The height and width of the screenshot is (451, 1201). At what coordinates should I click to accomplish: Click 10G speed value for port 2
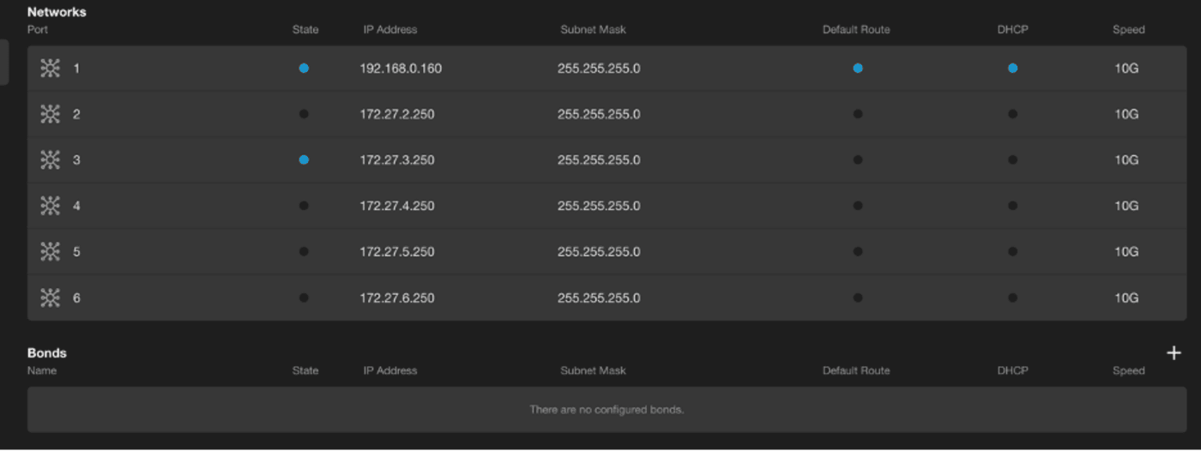pos(1126,114)
